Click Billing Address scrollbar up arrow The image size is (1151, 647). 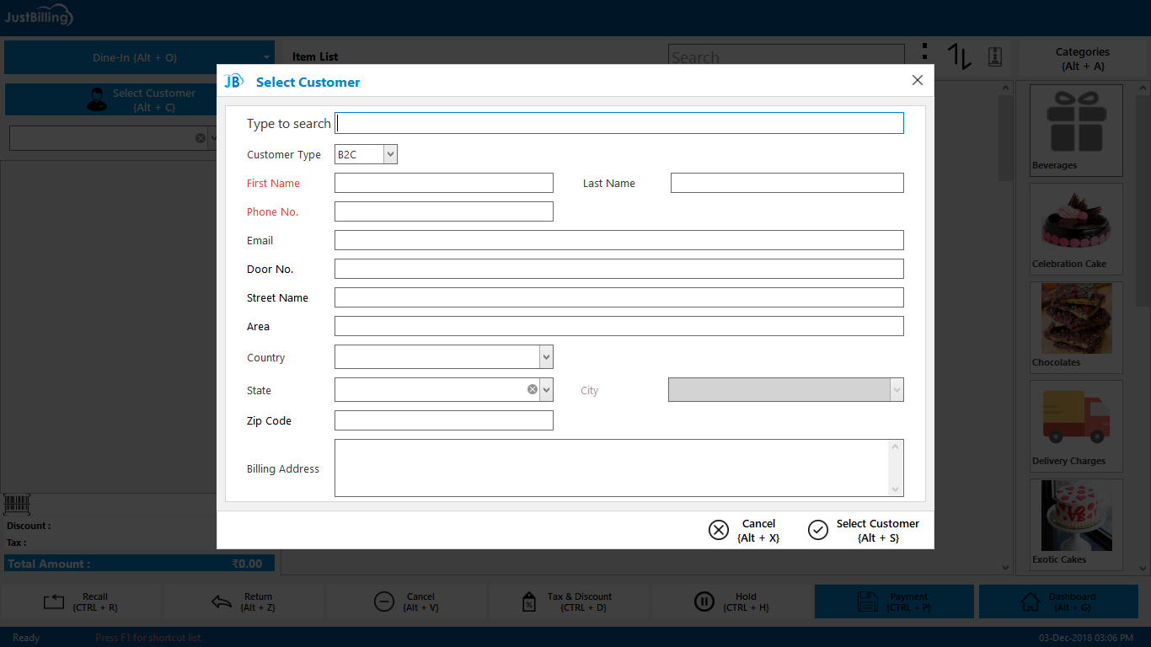[x=897, y=446]
